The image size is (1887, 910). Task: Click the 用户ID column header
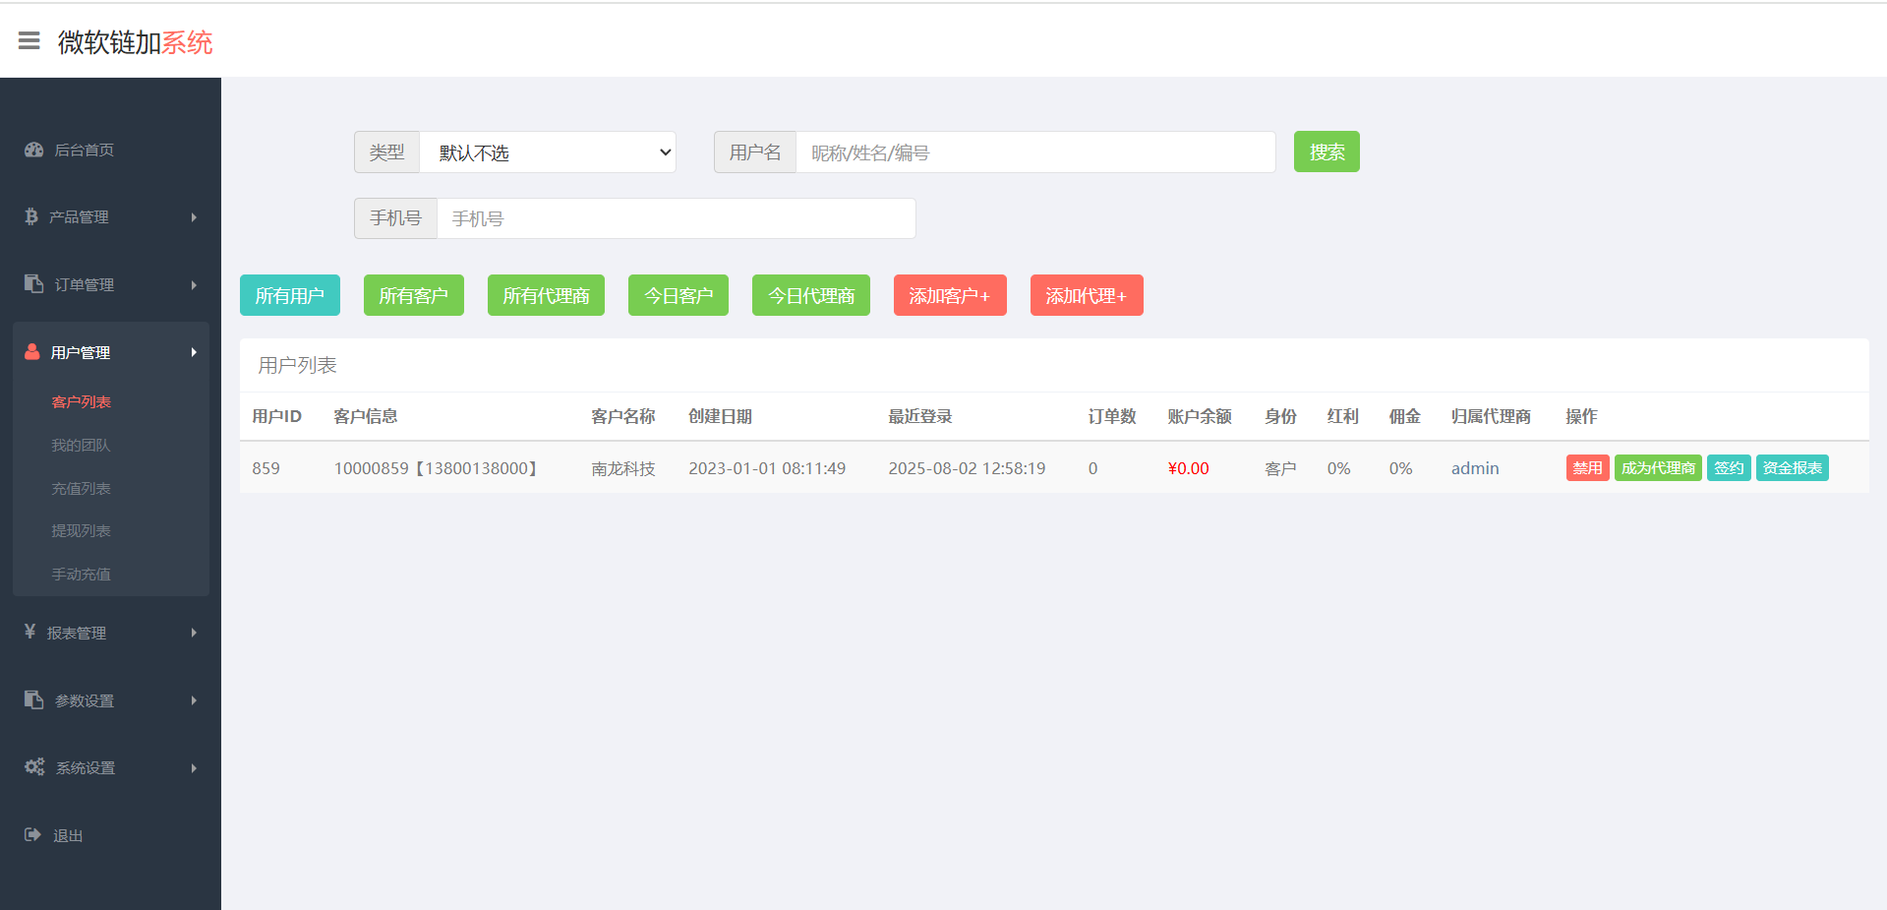click(276, 416)
